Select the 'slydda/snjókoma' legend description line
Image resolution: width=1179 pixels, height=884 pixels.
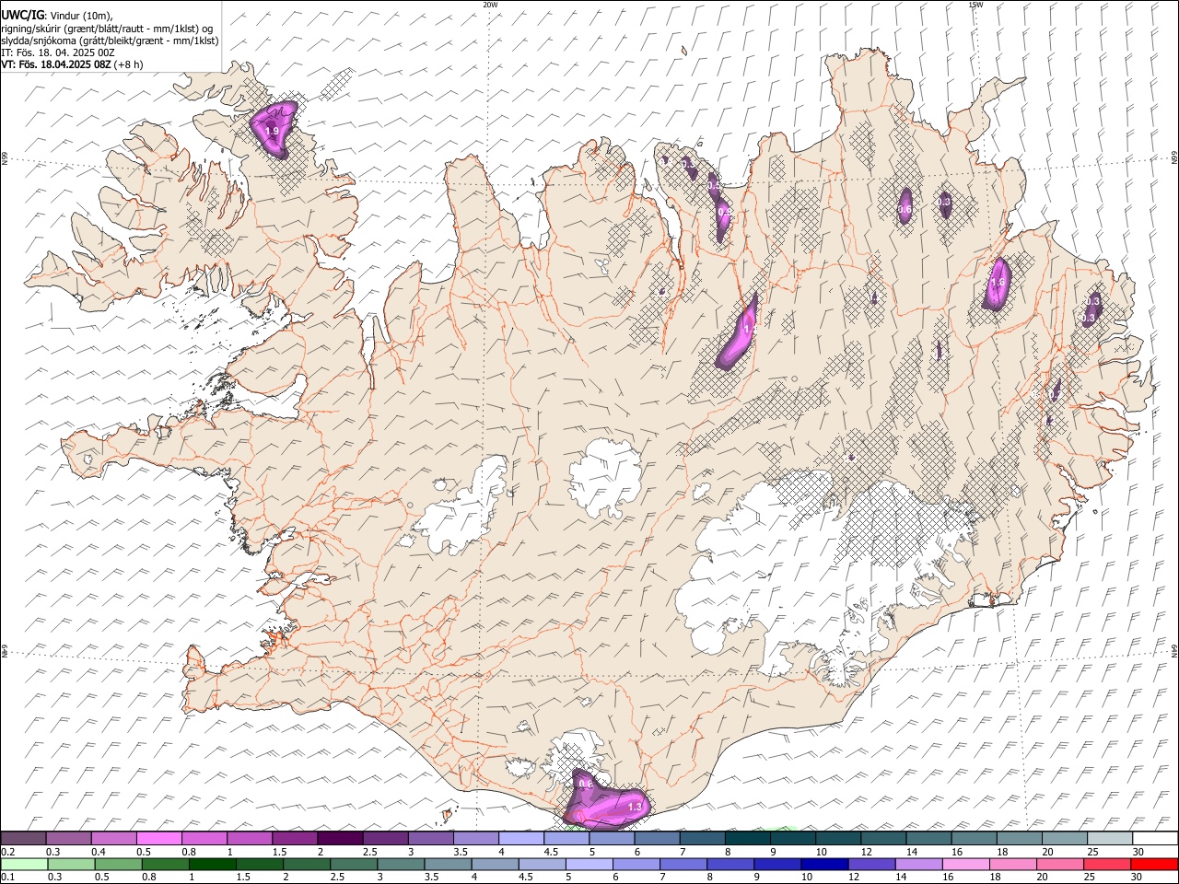coord(110,41)
